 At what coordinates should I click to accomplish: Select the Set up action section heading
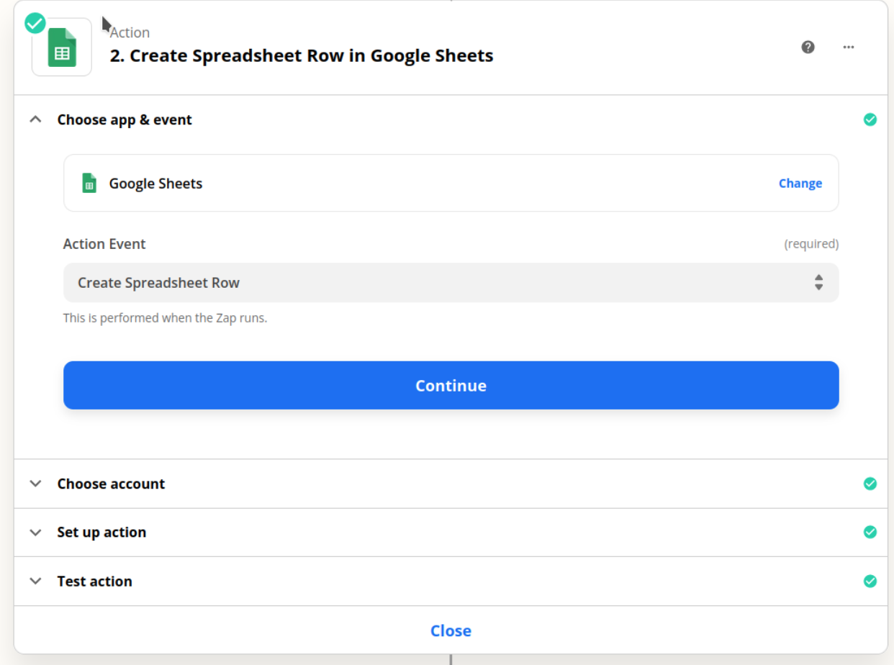(101, 533)
